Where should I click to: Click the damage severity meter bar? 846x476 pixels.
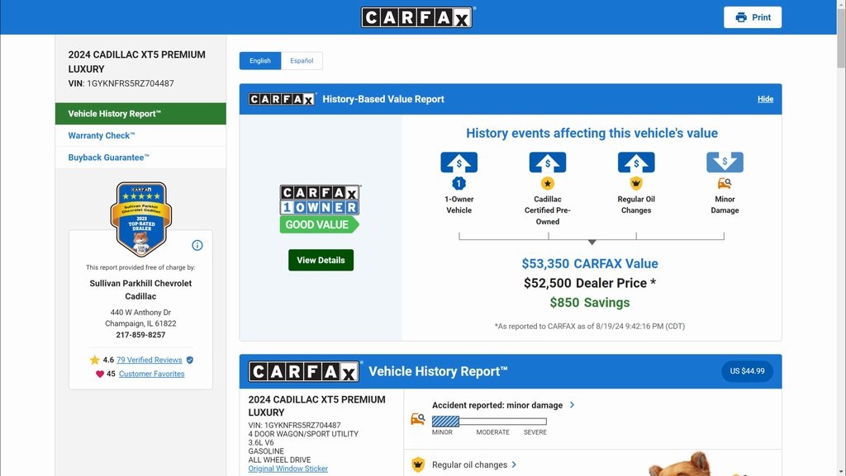tap(489, 421)
